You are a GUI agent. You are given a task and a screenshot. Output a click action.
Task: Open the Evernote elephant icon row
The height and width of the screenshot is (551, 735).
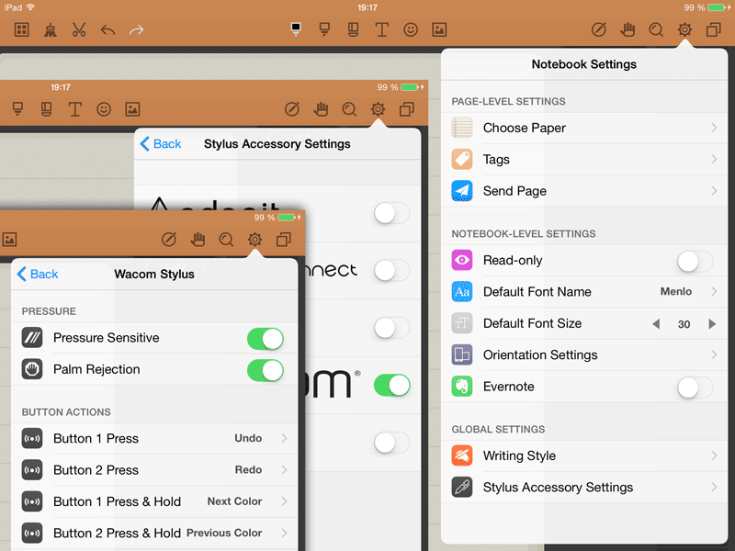tap(462, 387)
